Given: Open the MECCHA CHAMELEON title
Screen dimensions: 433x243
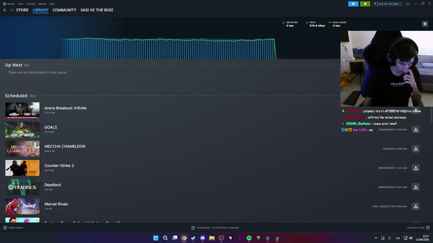Looking at the screenshot, I should pyautogui.click(x=65, y=146).
